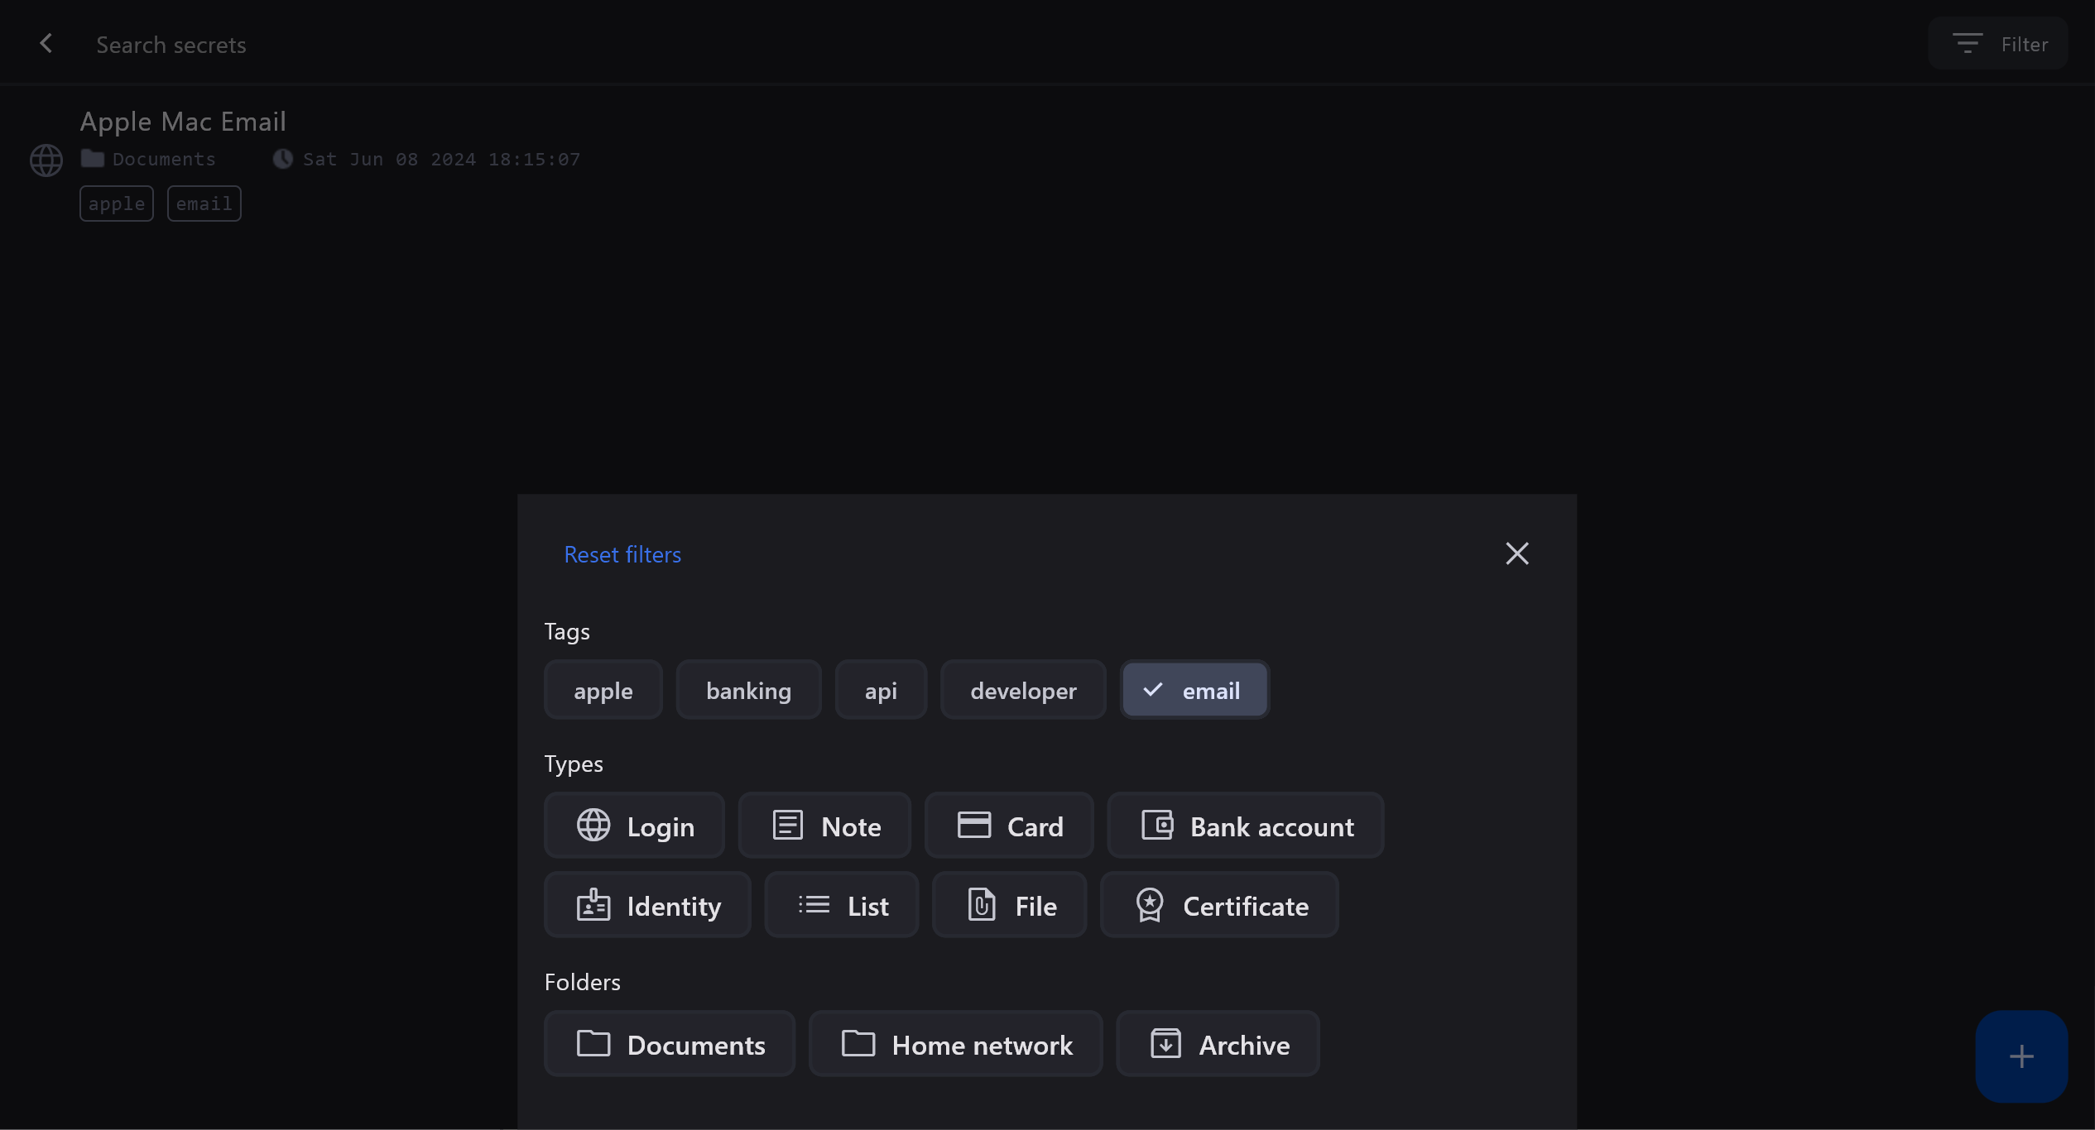The height and width of the screenshot is (1130, 2095).
Task: Filter by Login type
Action: point(634,826)
